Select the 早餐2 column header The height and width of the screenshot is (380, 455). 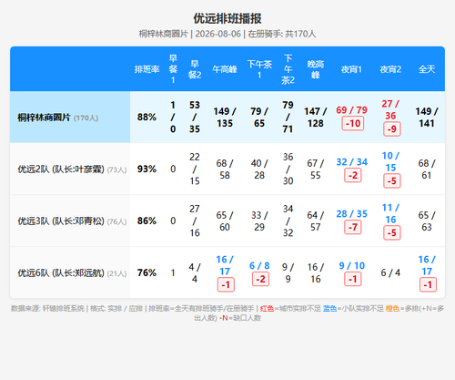[195, 69]
